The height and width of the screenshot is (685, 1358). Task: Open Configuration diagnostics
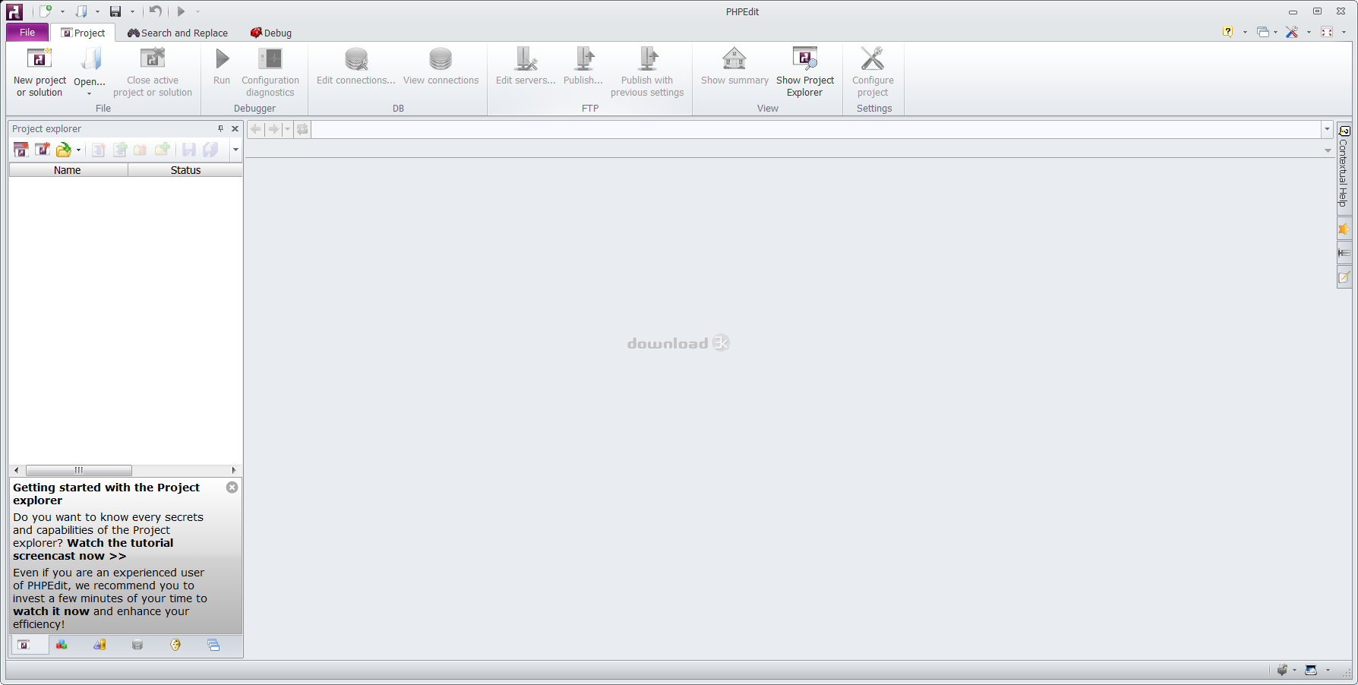pyautogui.click(x=270, y=71)
